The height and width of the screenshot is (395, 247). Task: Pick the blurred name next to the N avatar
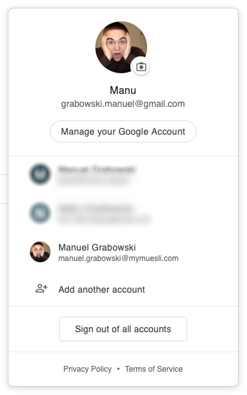96,209
